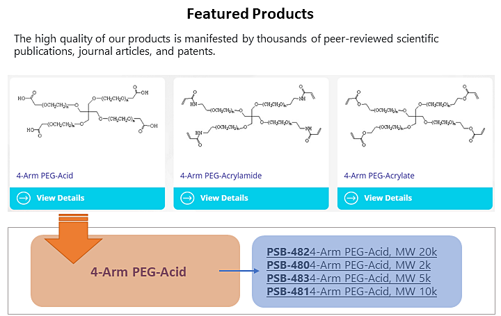
Task: Click the 4-Arm PEG-Acrylamide structure image
Action: [x=251, y=115]
